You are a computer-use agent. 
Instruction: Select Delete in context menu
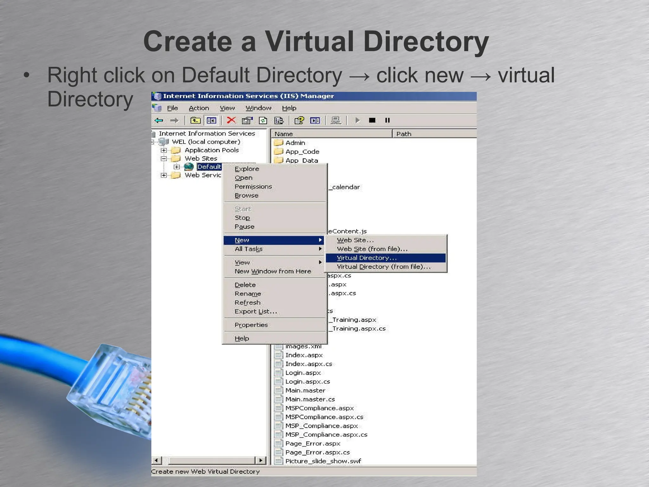click(274, 285)
